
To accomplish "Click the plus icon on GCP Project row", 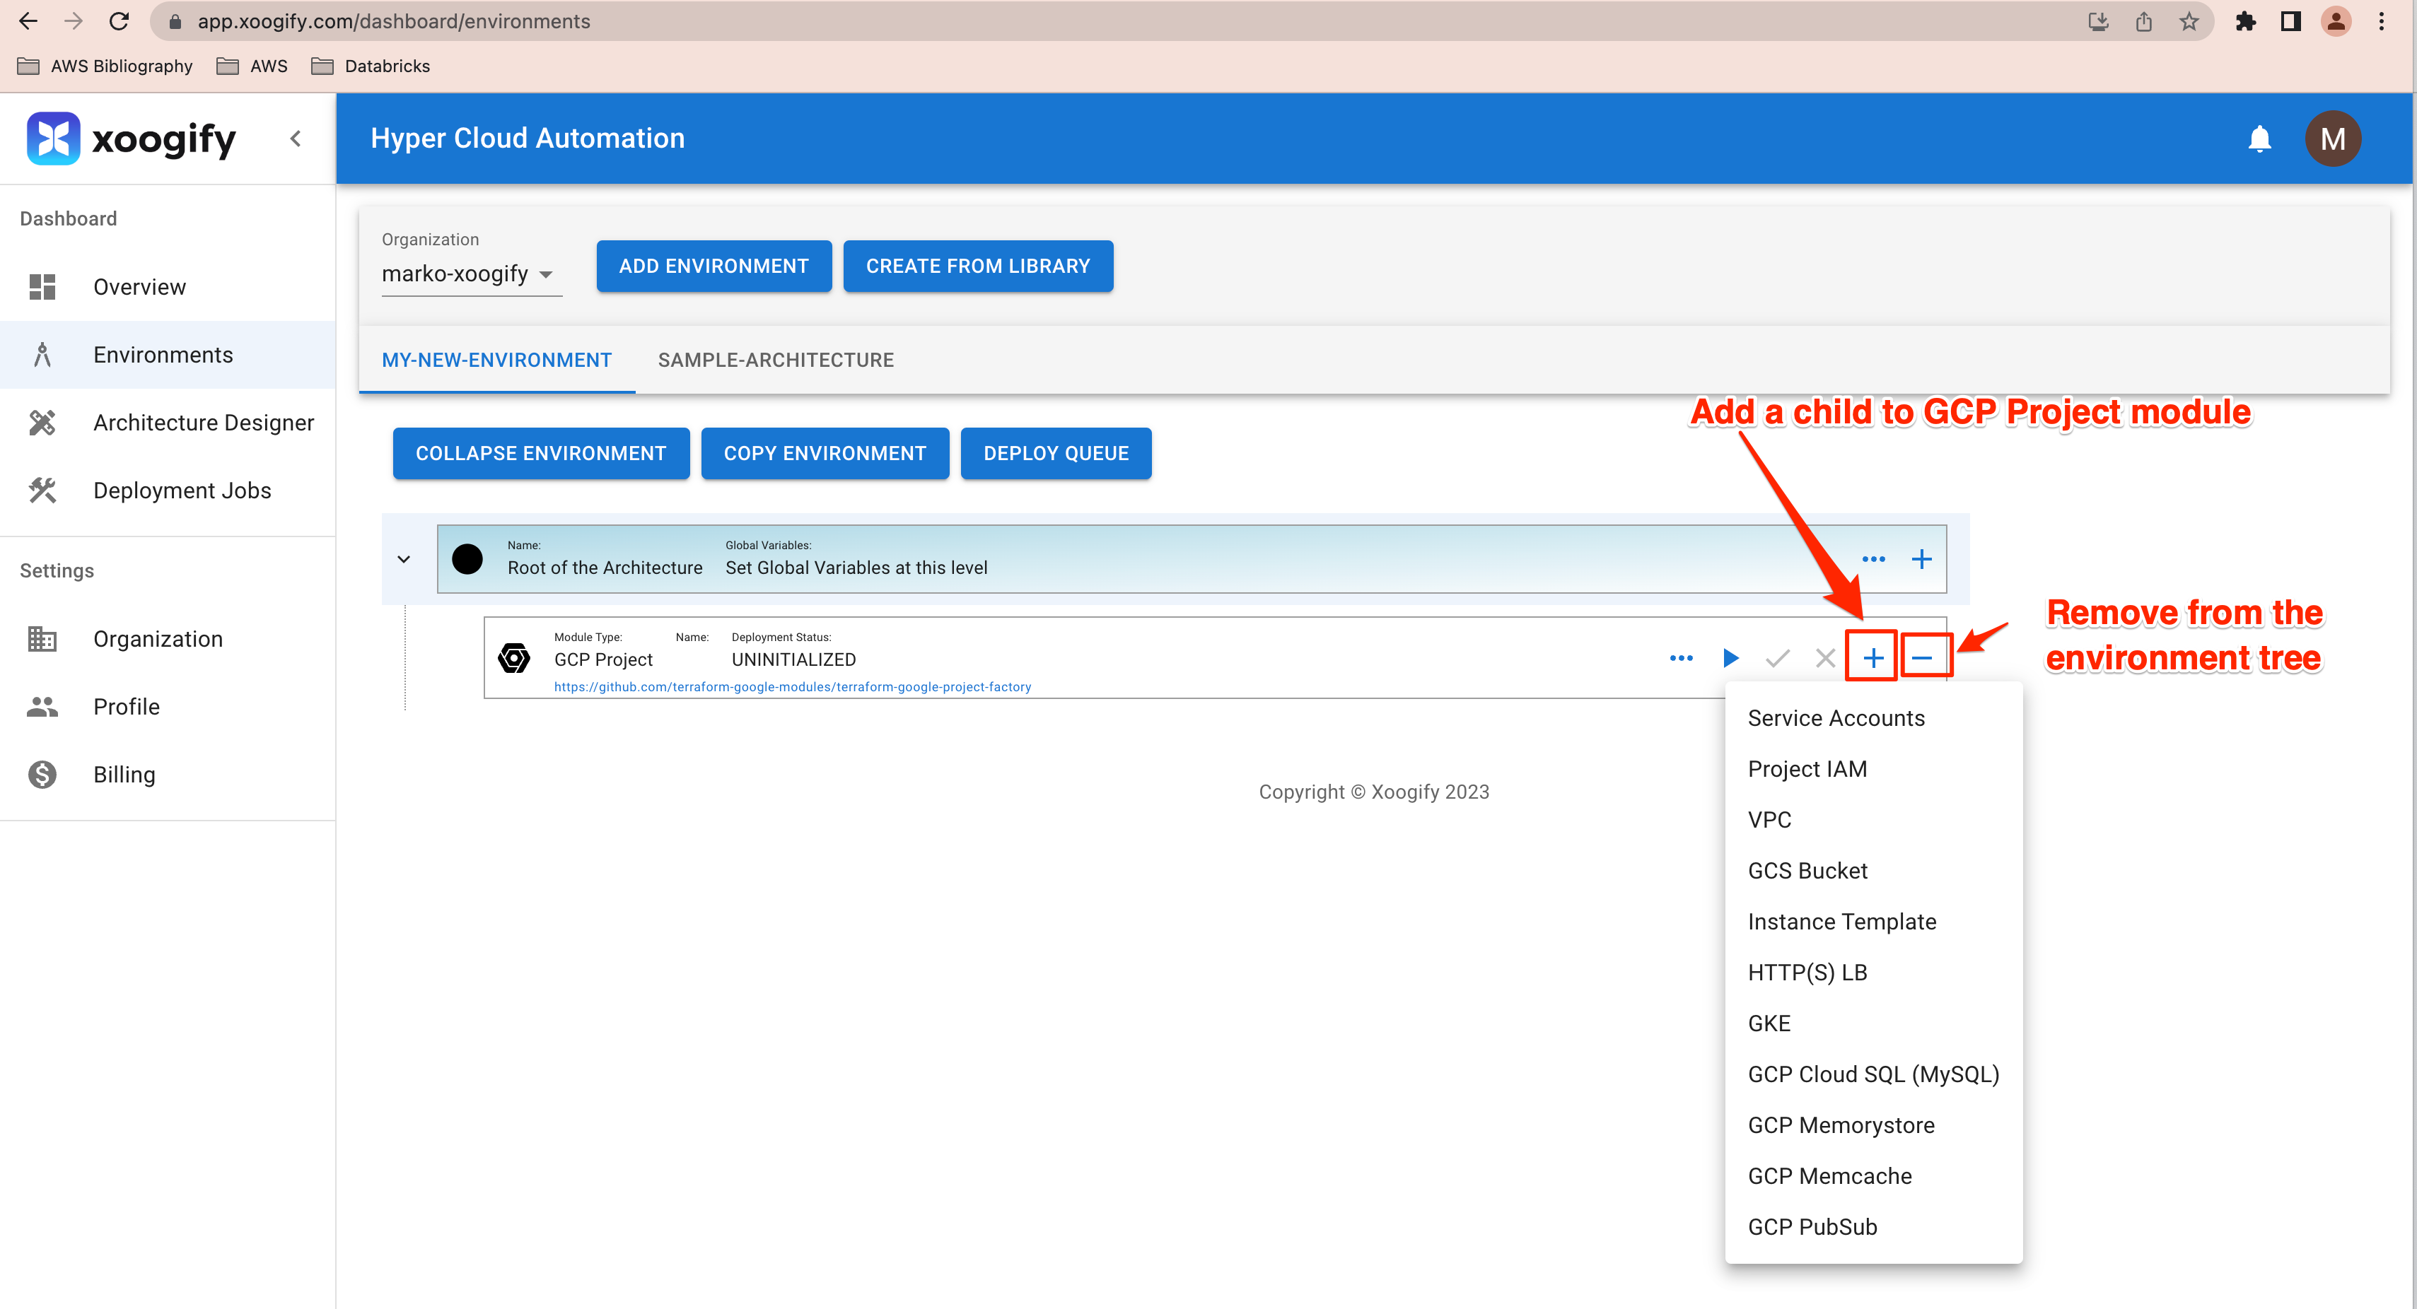I will tap(1872, 658).
